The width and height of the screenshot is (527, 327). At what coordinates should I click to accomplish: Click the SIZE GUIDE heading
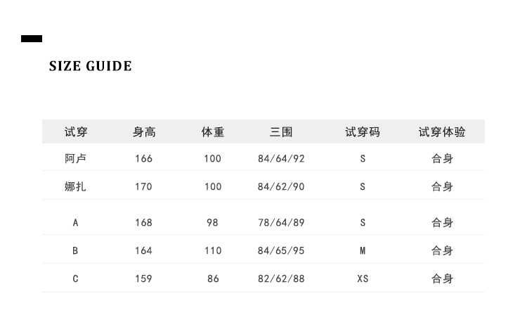point(90,66)
